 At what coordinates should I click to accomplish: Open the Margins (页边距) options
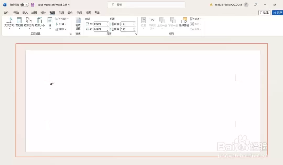pyautogui.click(x=19, y=23)
